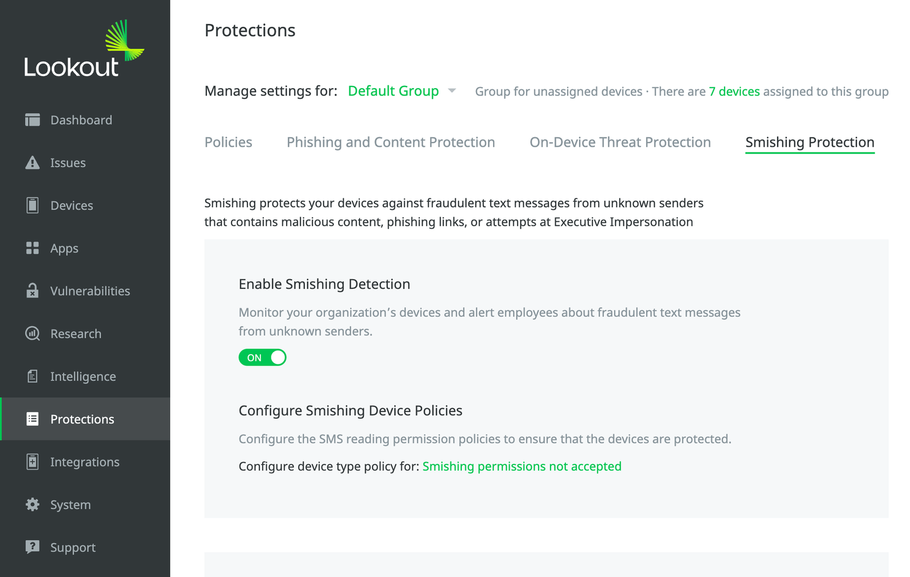Open Phishing and Content Protection tab
The image size is (910, 577).
[x=390, y=142]
